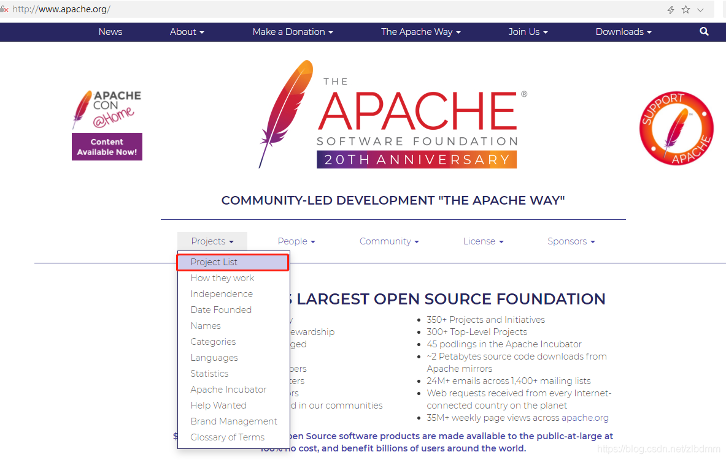The image size is (726, 460).
Task: Open the address bar chevron dropdown
Action: pyautogui.click(x=701, y=10)
